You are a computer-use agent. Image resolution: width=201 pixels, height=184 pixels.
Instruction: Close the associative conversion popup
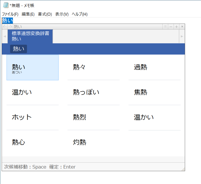(x=182, y=27)
